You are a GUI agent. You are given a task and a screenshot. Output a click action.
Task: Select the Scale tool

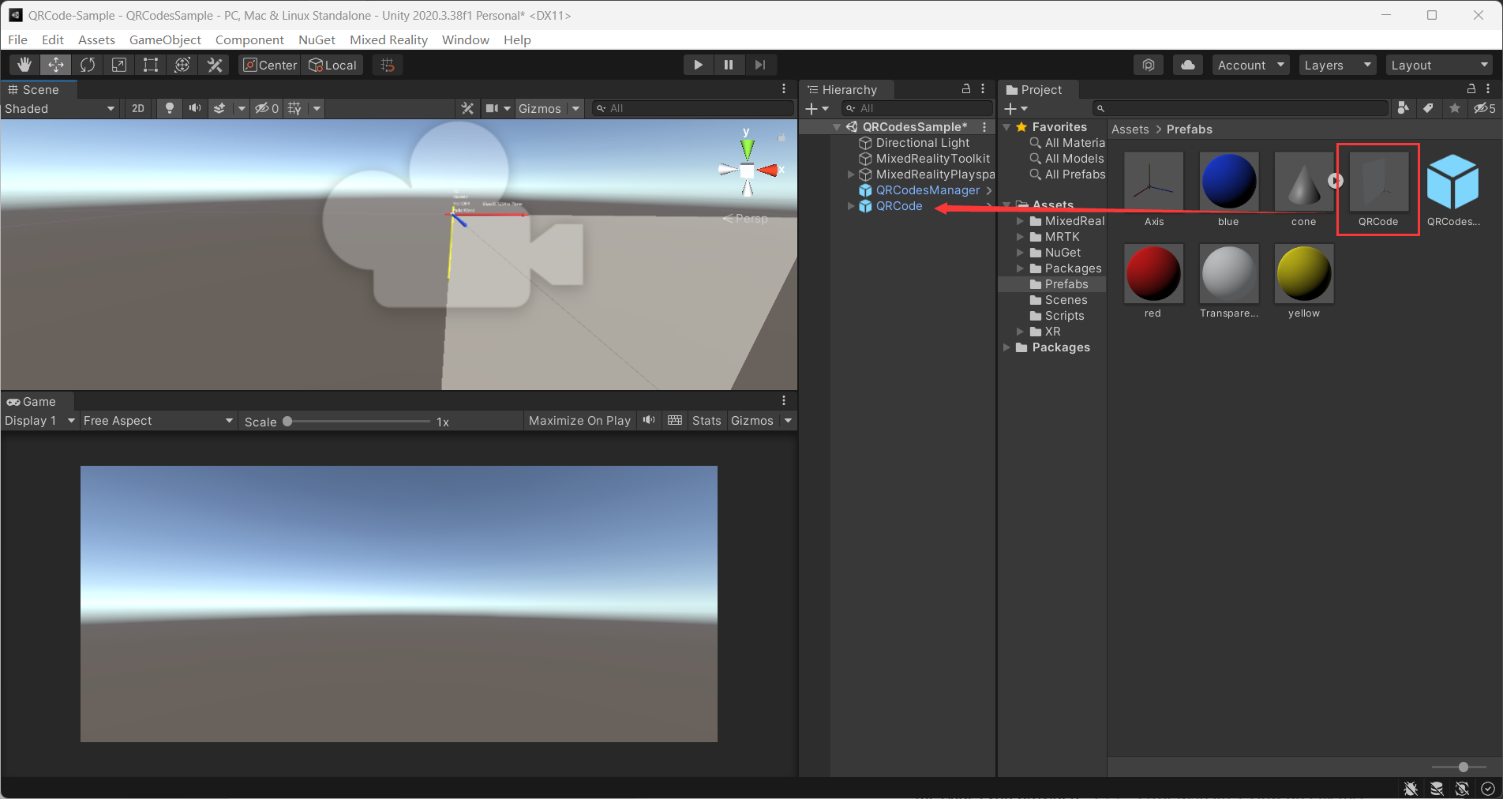[x=119, y=65]
